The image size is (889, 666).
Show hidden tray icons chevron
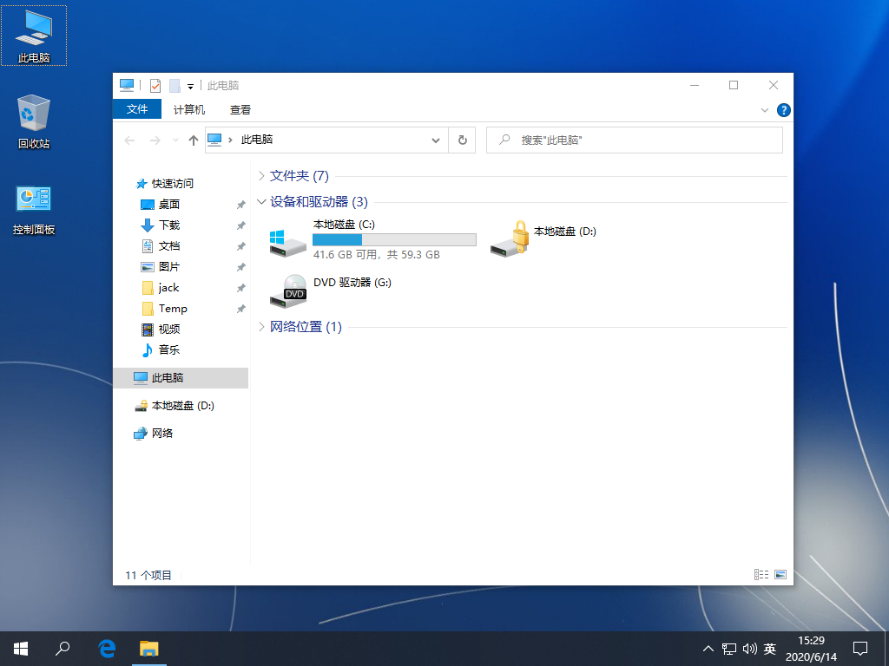point(708,649)
